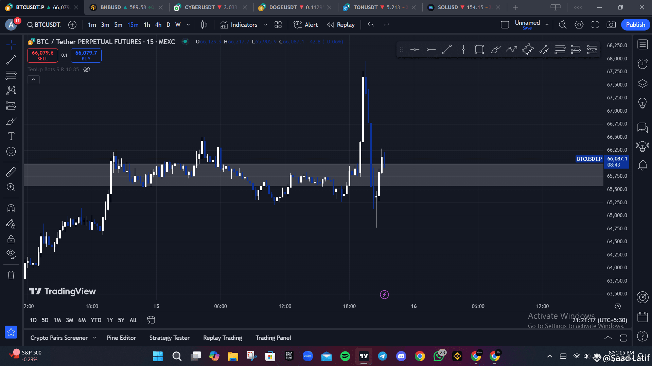Maximize the bottom panel
The image size is (652, 366).
[x=623, y=338]
